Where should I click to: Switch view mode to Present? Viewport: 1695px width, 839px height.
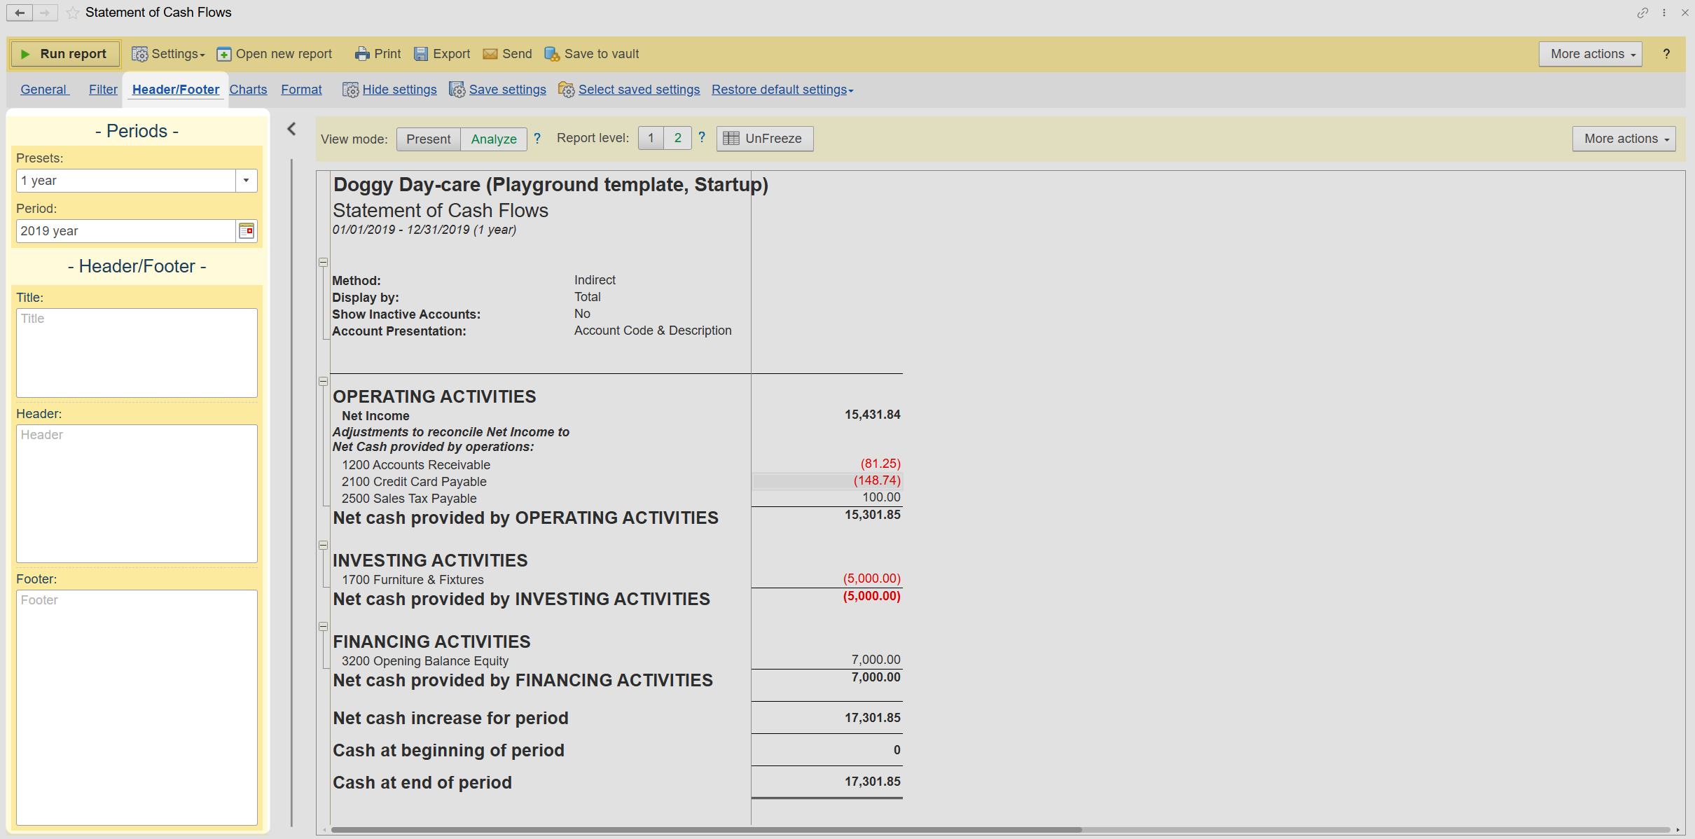coord(428,139)
